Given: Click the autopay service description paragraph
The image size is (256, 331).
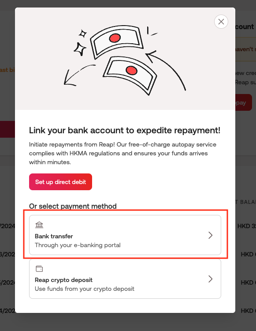Looking at the screenshot, I should (x=122, y=153).
